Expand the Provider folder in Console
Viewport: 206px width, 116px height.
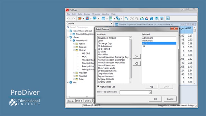(x=74, y=73)
